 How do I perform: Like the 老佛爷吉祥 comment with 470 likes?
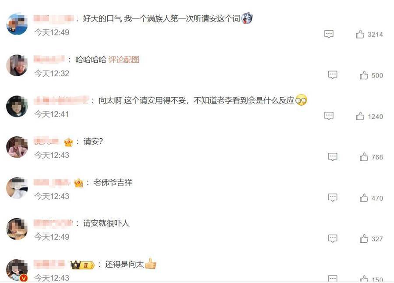(364, 198)
